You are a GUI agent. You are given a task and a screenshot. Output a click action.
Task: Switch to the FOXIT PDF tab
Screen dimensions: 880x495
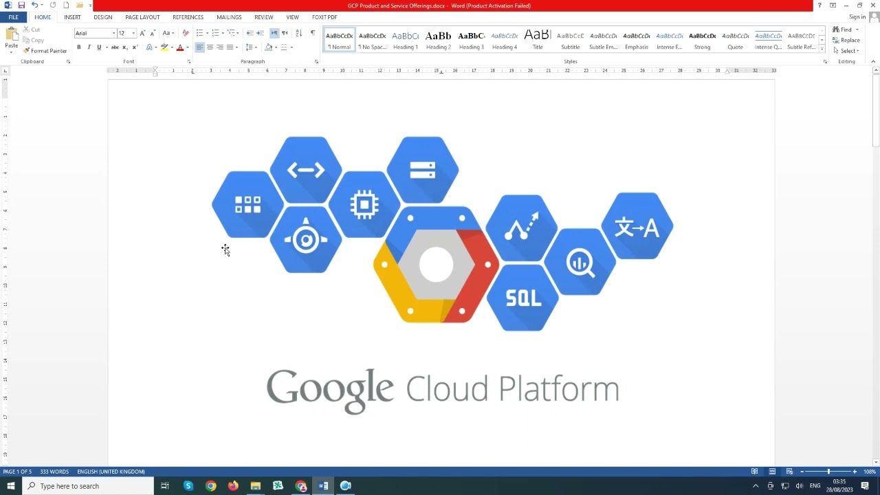point(324,17)
